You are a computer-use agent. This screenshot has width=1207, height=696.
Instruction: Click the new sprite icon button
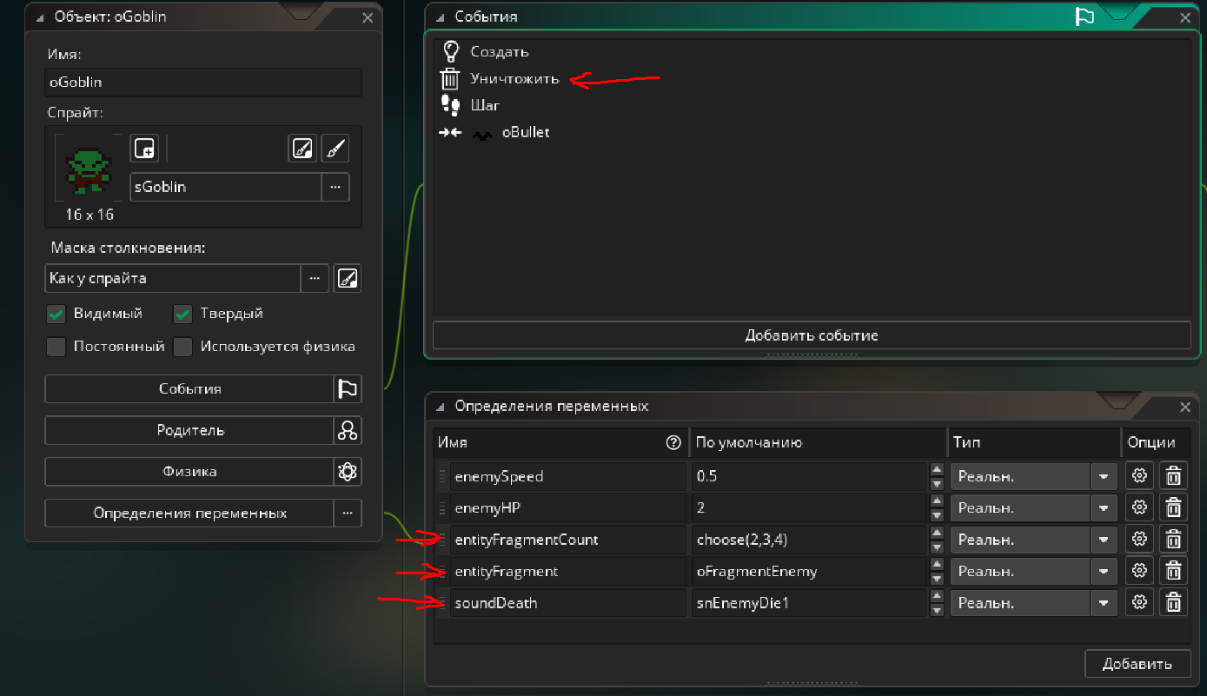[144, 149]
